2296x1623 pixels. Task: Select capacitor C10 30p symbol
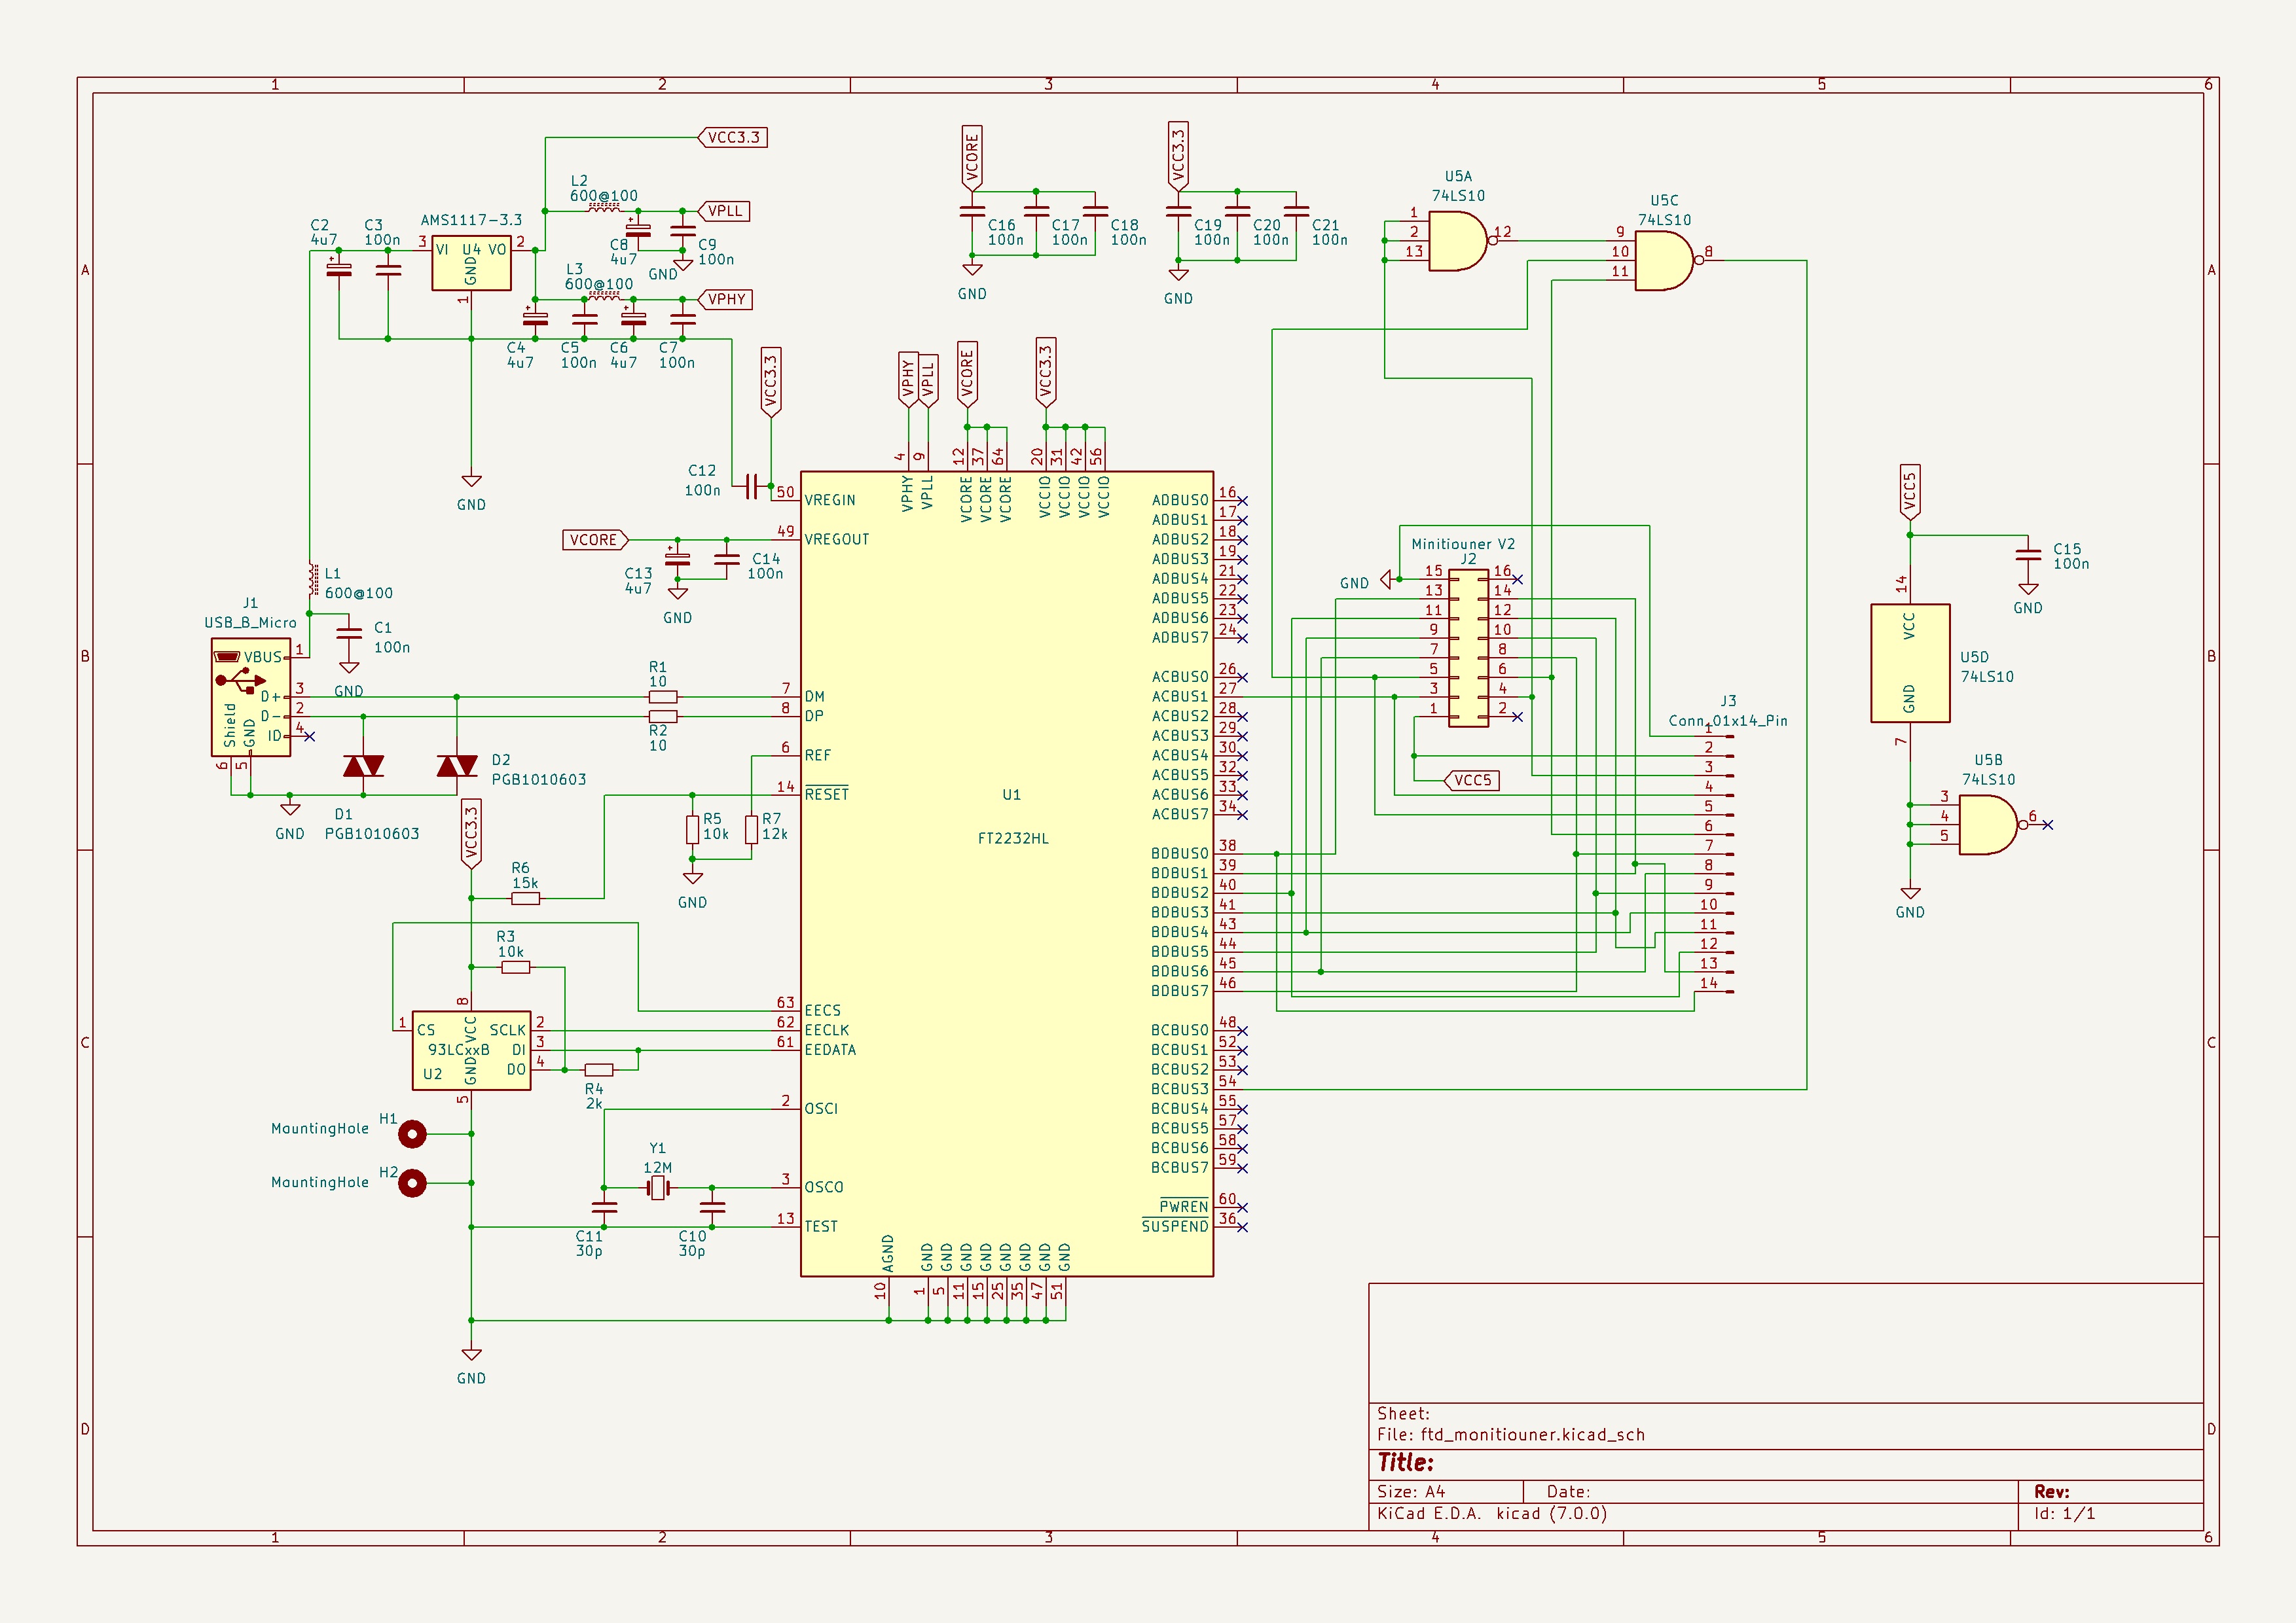(712, 1207)
